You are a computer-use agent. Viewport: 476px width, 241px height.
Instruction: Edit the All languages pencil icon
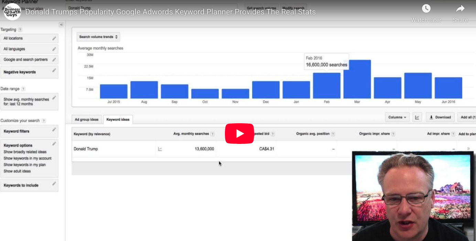[x=54, y=49]
